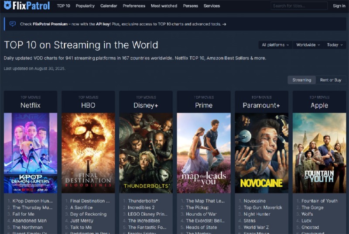The height and width of the screenshot is (234, 349).
Task: Open the TOP 10 menu item
Action: [63, 6]
